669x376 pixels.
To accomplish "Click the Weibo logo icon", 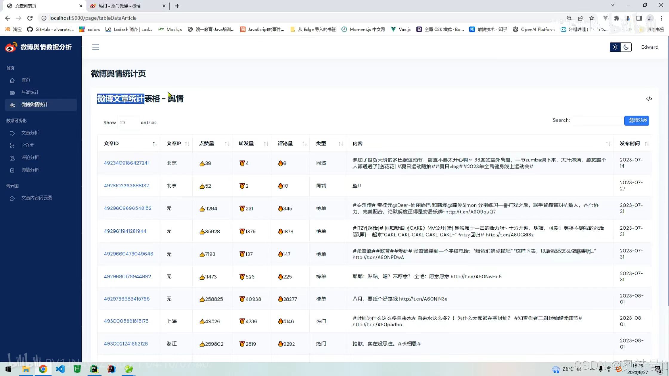I will point(11,47).
